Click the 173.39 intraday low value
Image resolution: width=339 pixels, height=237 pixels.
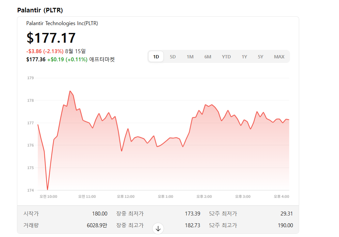pyautogui.click(x=192, y=214)
